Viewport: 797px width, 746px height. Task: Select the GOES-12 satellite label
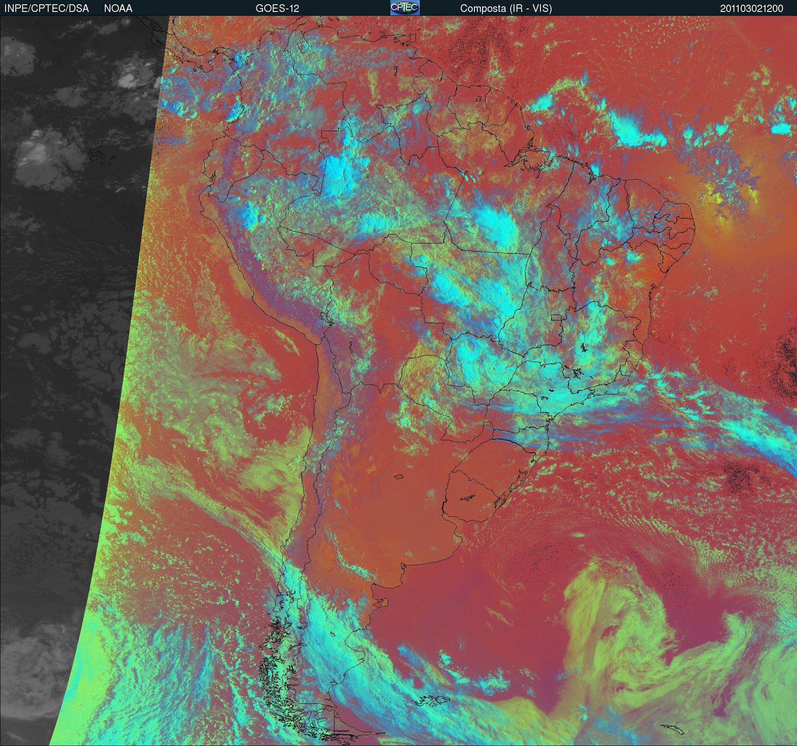277,9
